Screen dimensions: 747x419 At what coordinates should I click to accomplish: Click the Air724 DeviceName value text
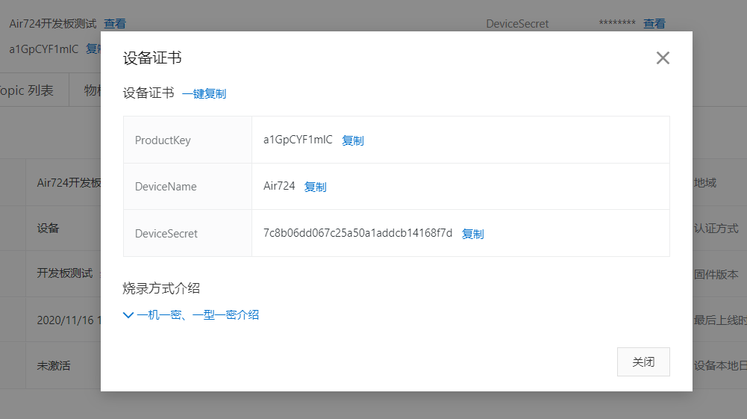tap(279, 186)
